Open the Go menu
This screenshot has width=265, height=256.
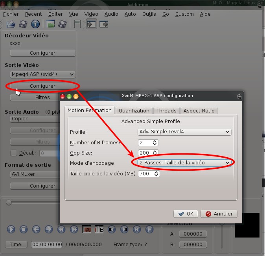tap(166, 14)
